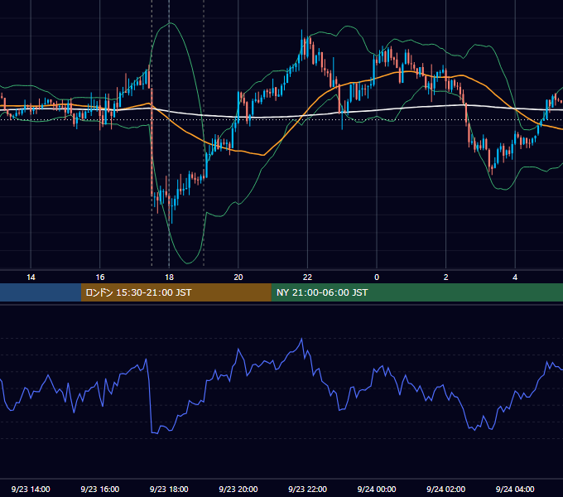
Task: Click the blue session bar before London
Action: pyautogui.click(x=41, y=292)
